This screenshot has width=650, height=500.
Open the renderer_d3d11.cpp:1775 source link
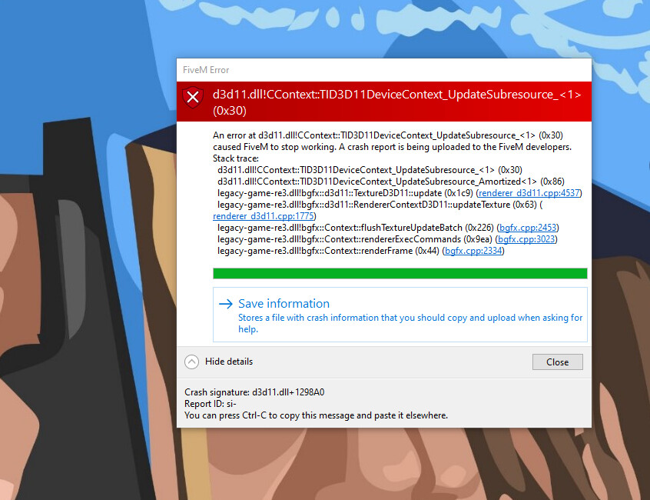[264, 215]
